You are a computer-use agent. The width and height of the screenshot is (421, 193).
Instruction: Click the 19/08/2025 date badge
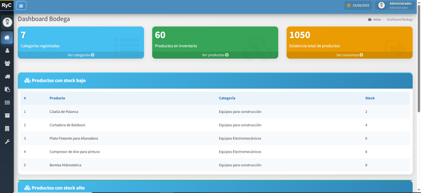point(359,5)
